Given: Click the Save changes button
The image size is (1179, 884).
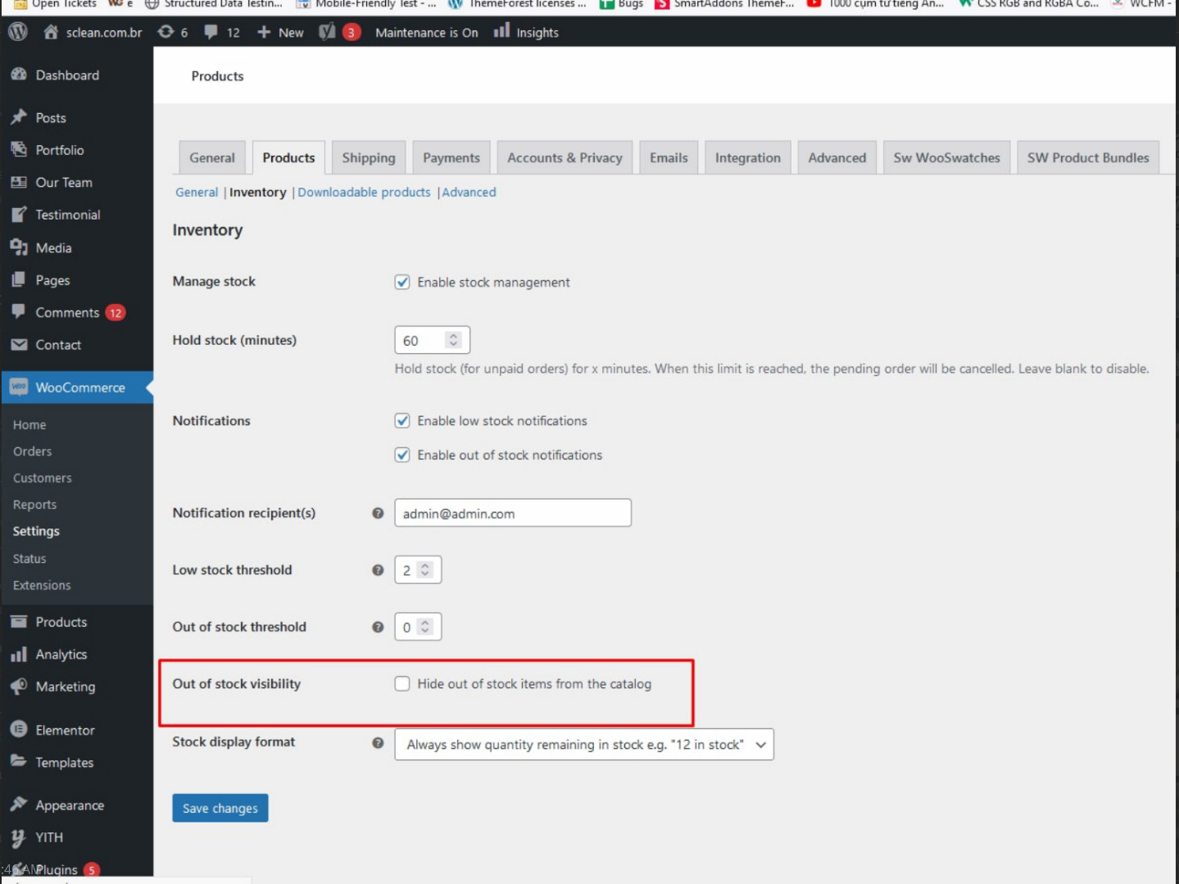Looking at the screenshot, I should 220,808.
